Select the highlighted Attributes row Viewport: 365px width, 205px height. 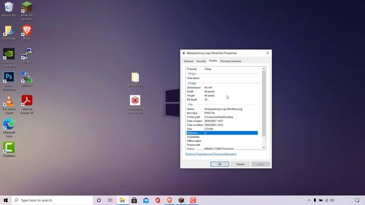point(222,133)
